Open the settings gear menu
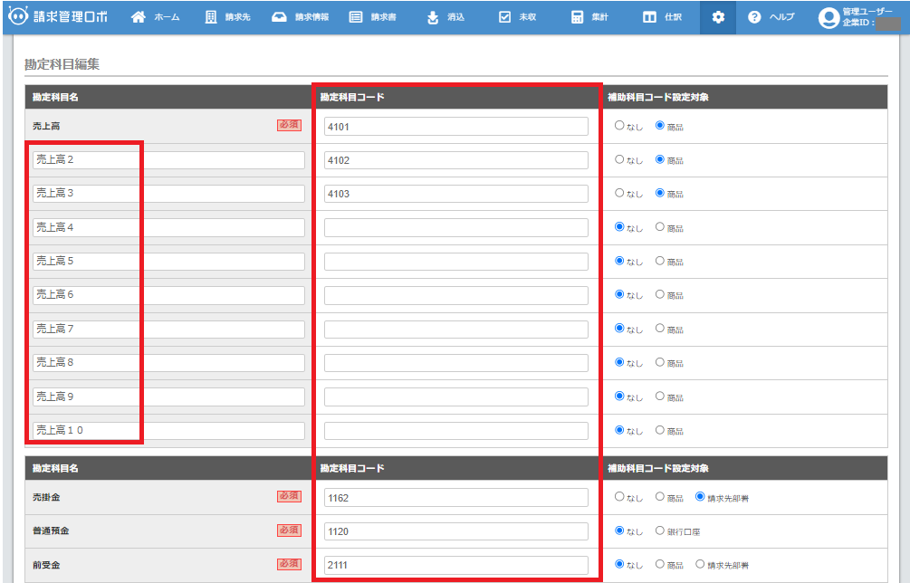910x583 pixels. pyautogui.click(x=718, y=17)
